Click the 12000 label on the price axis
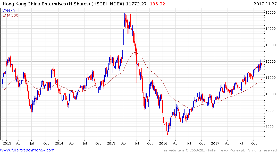This screenshot has width=277, height=154. [x=270, y=61]
